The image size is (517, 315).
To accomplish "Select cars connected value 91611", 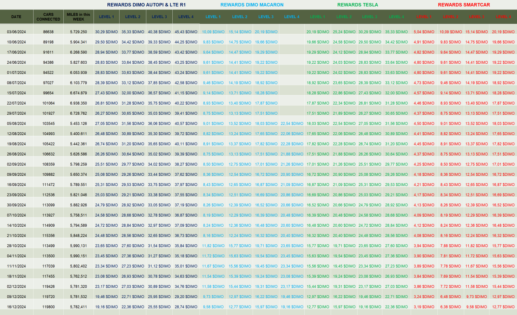I will pyautogui.click(x=49, y=52).
